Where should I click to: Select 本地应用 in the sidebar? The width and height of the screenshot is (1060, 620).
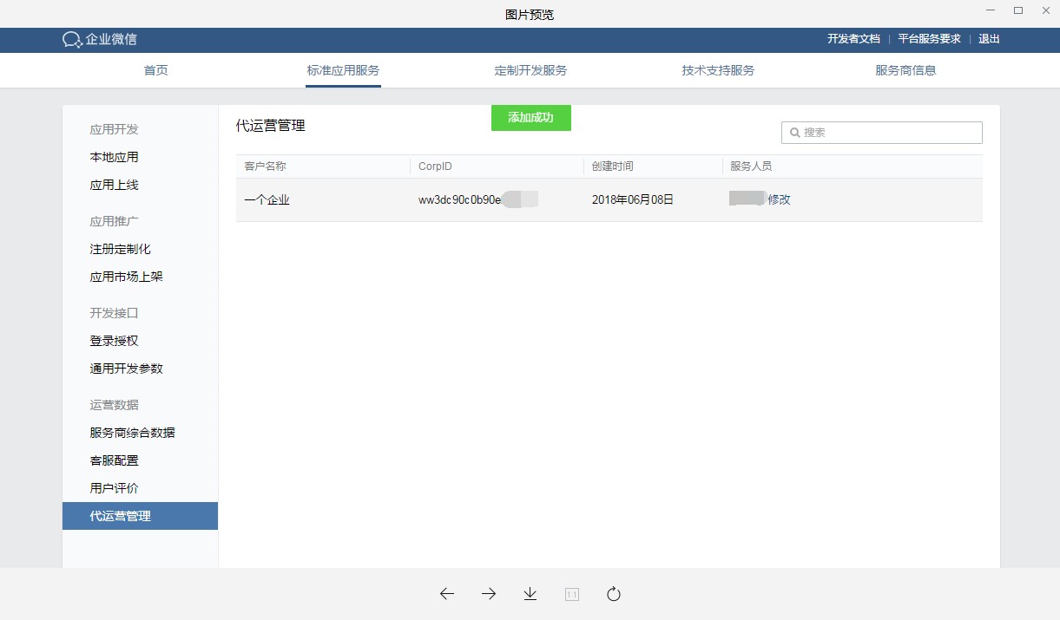[115, 157]
